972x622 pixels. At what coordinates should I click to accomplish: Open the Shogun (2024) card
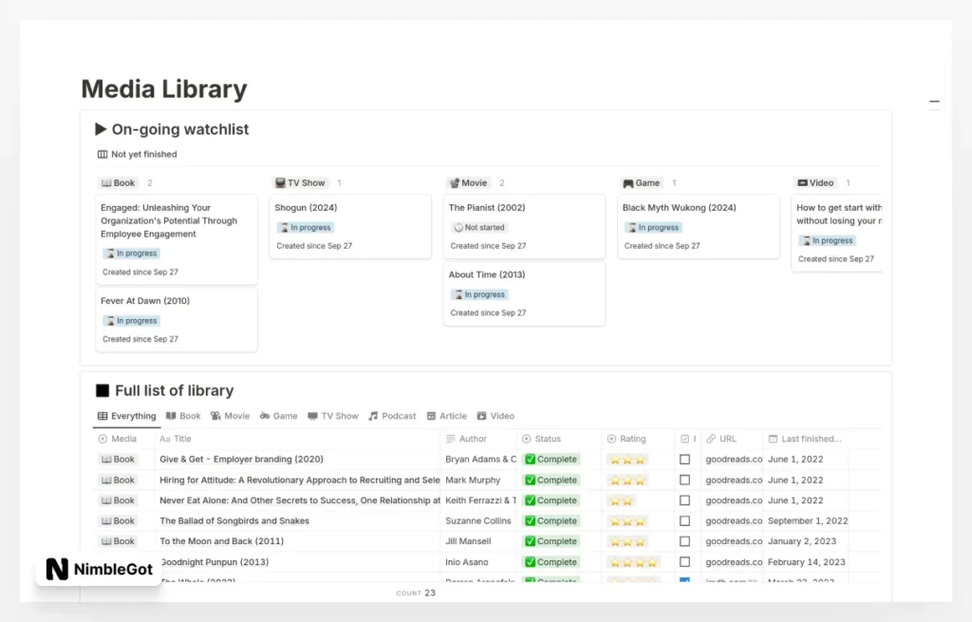click(x=350, y=226)
